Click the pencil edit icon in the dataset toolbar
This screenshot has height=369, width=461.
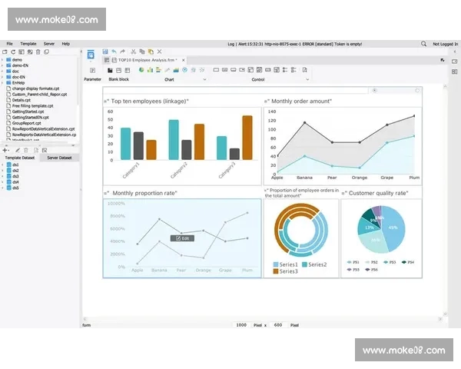17,150
